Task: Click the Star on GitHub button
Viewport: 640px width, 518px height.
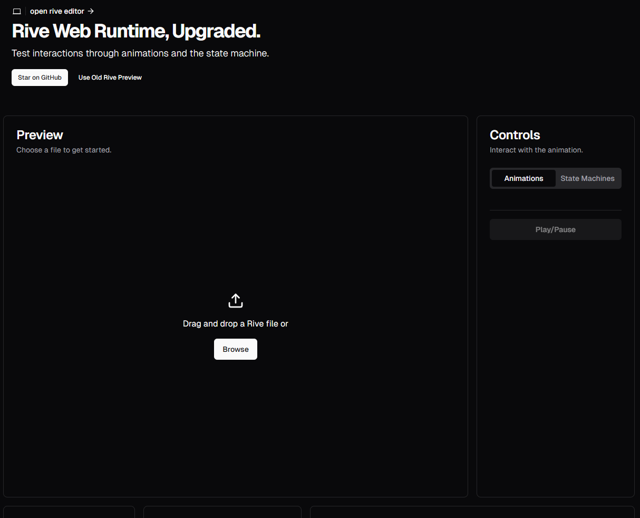Action: (40, 78)
